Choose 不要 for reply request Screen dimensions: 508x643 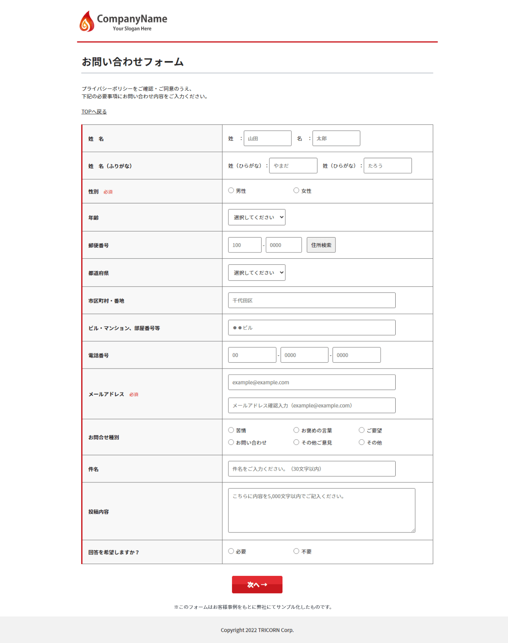[296, 551]
